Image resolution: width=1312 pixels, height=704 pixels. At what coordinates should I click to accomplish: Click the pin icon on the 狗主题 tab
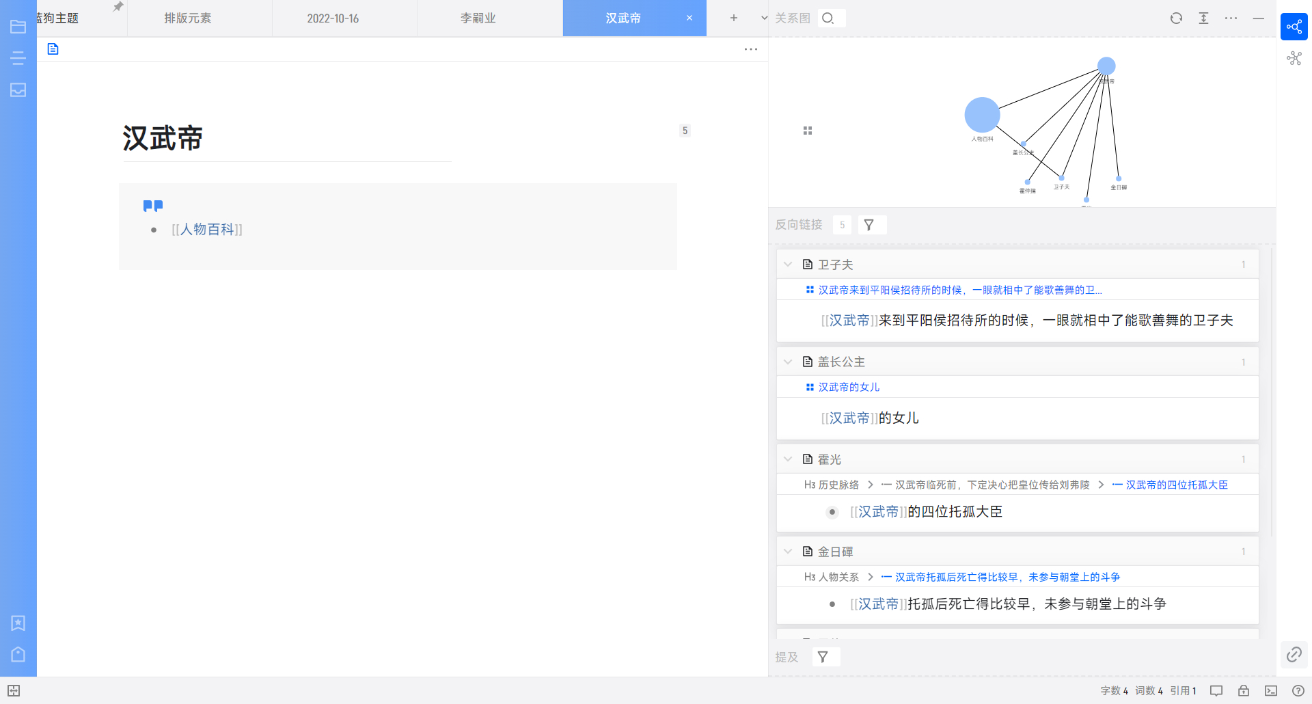118,7
